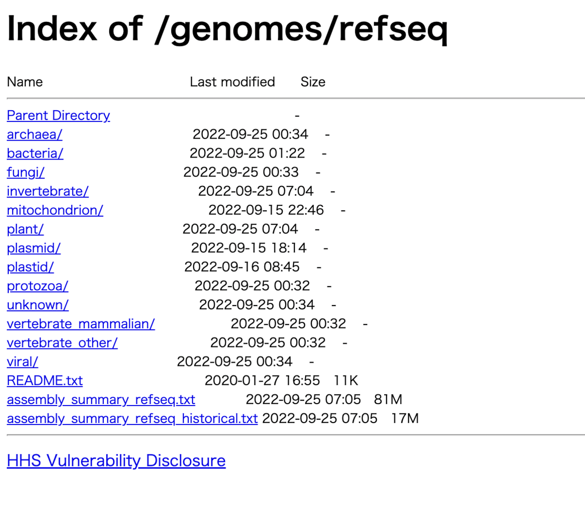This screenshot has width=585, height=509.
Task: Enter the plastid/ folder
Action: pyautogui.click(x=30, y=267)
